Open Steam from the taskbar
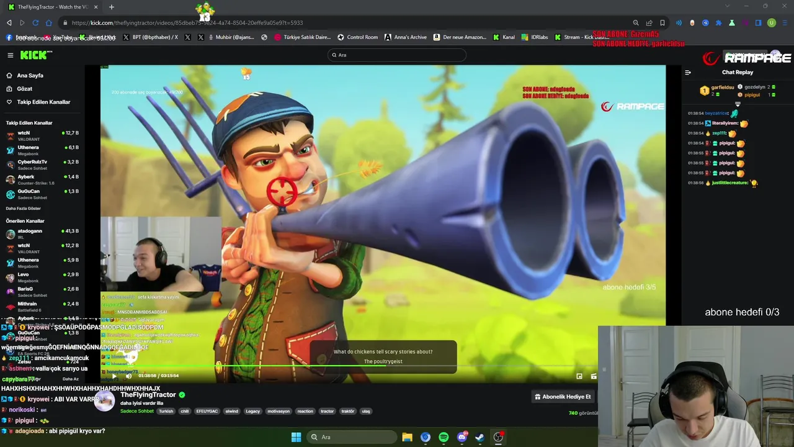This screenshot has height=447, width=794. coord(480,437)
